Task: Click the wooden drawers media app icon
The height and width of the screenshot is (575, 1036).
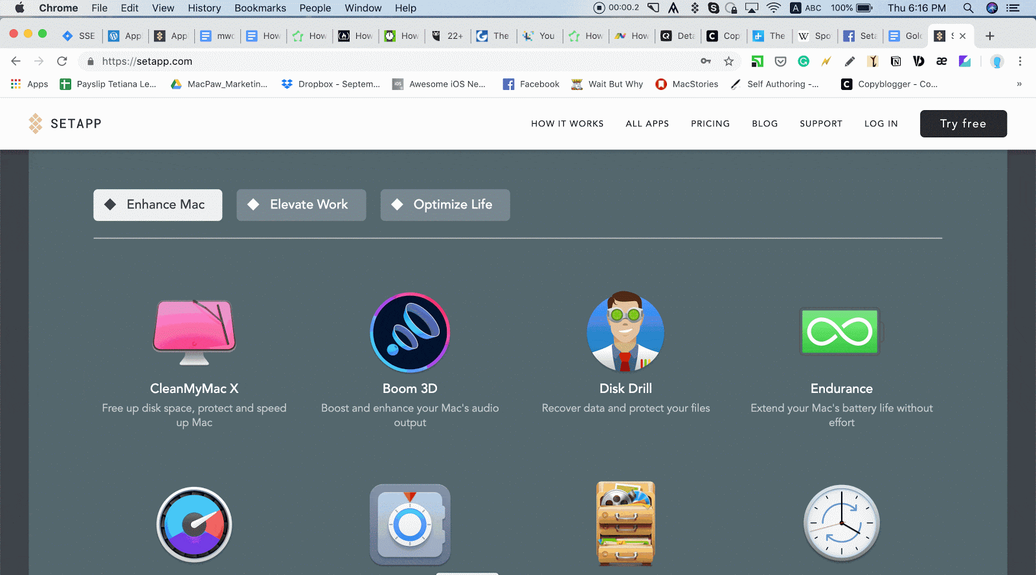Action: (x=625, y=523)
